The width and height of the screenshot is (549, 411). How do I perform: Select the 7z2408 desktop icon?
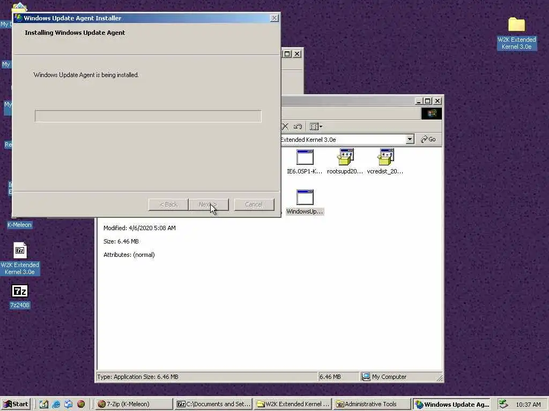point(20,296)
